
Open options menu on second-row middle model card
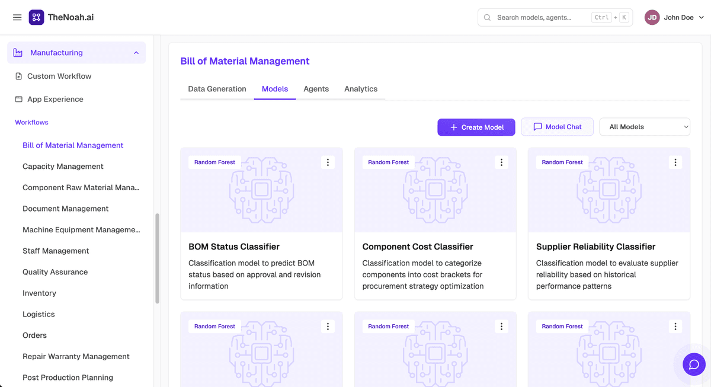point(501,327)
